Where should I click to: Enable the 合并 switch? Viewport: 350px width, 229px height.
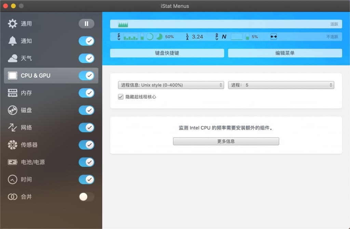86,197
